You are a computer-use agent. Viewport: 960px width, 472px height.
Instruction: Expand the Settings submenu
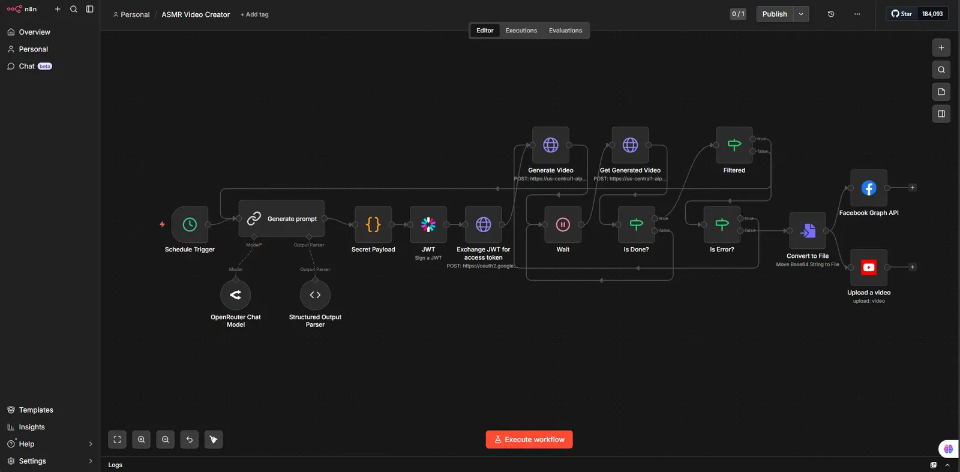coord(91,461)
